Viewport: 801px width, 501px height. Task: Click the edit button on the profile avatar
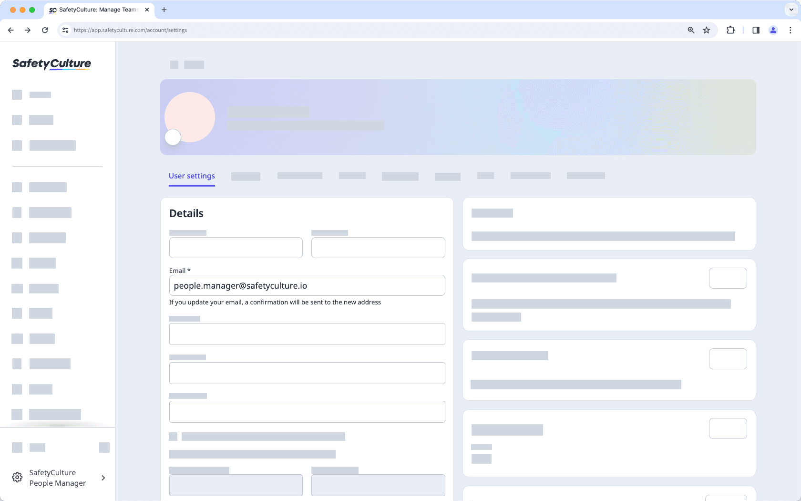pyautogui.click(x=173, y=137)
